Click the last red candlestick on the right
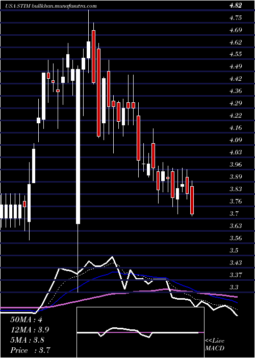255x358 pixels. pos(192,200)
